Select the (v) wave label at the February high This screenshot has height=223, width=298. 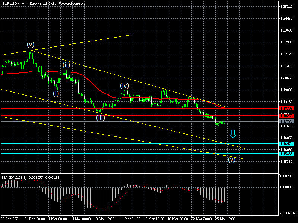(31, 45)
